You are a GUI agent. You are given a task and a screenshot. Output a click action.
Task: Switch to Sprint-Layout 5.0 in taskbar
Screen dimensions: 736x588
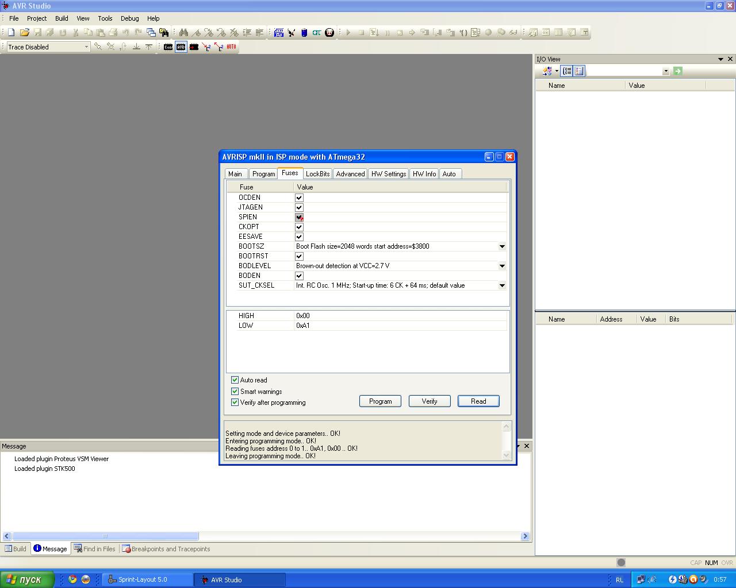point(147,580)
